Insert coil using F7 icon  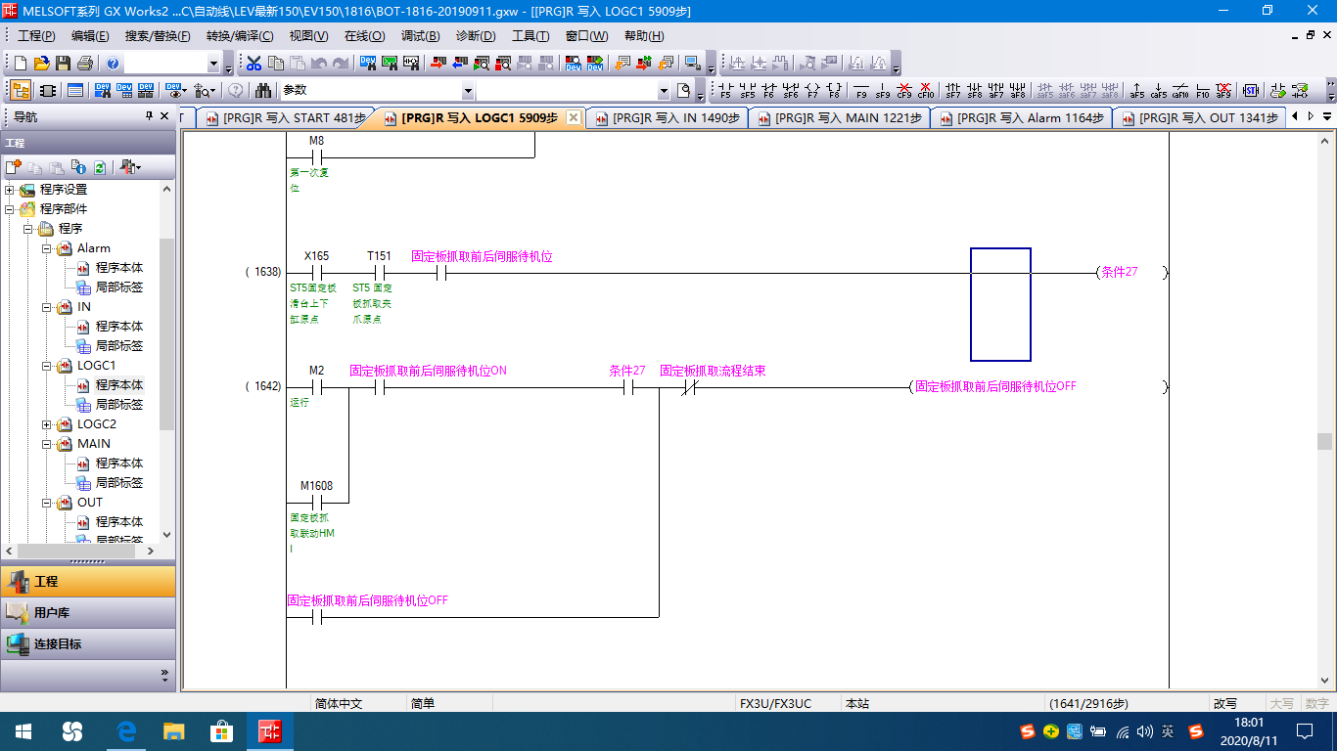point(812,91)
